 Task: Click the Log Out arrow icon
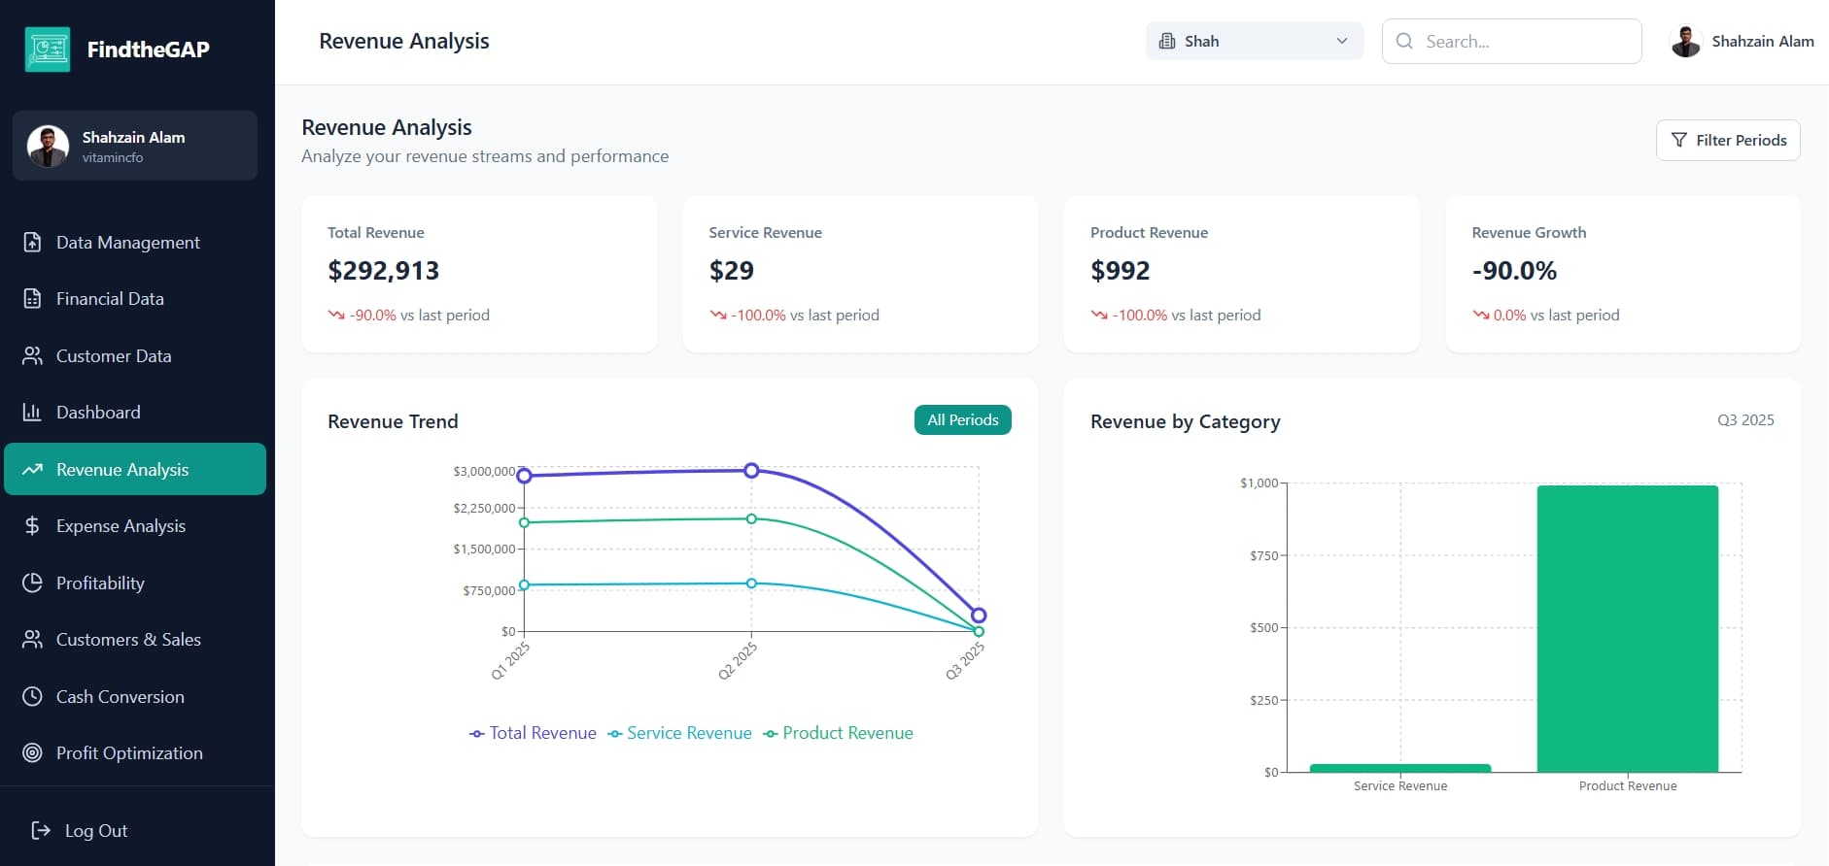(41, 831)
